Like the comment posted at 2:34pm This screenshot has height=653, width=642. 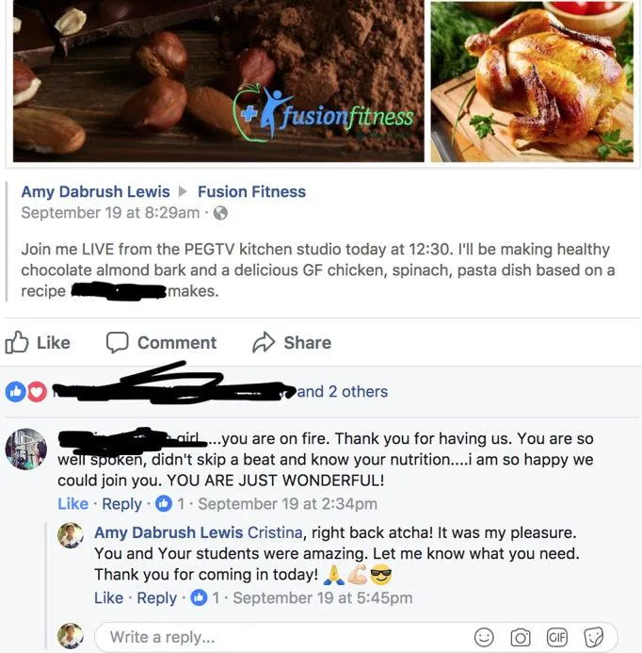72,503
